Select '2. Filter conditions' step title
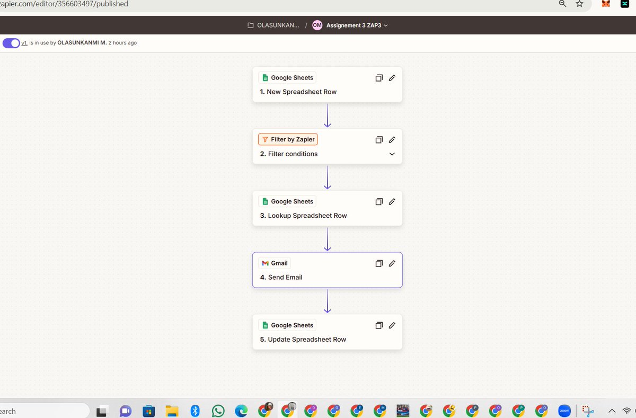This screenshot has width=636, height=418. coord(289,154)
